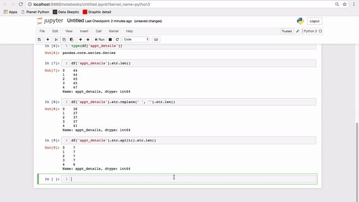Click the Out[7] output prompt
This screenshot has width=359, height=202.
[x=52, y=71]
